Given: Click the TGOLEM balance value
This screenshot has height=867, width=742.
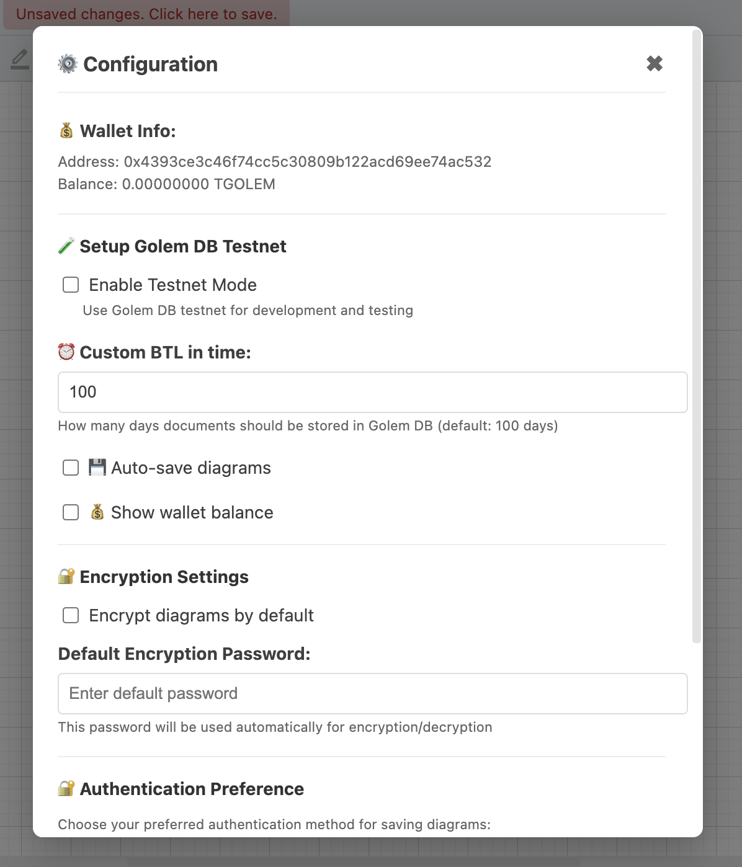Looking at the screenshot, I should coord(200,184).
